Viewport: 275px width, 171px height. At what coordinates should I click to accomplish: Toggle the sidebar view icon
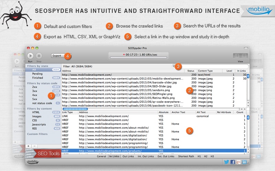click(237, 56)
